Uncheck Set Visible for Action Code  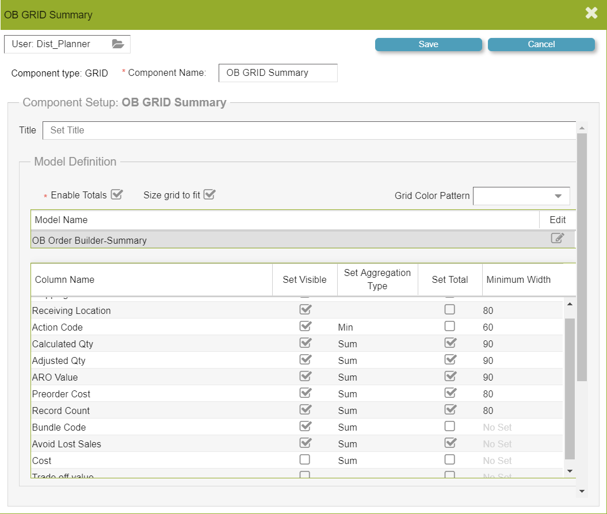click(305, 327)
